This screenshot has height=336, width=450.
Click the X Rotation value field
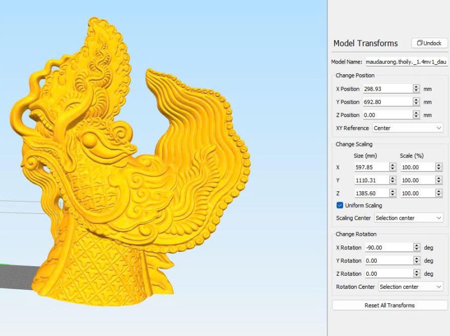pyautogui.click(x=387, y=248)
